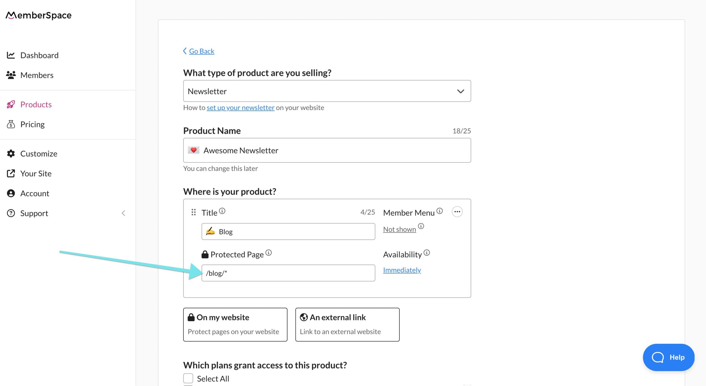Click the MemberSpace logo
Image resolution: width=706 pixels, height=386 pixels.
pyautogui.click(x=39, y=15)
